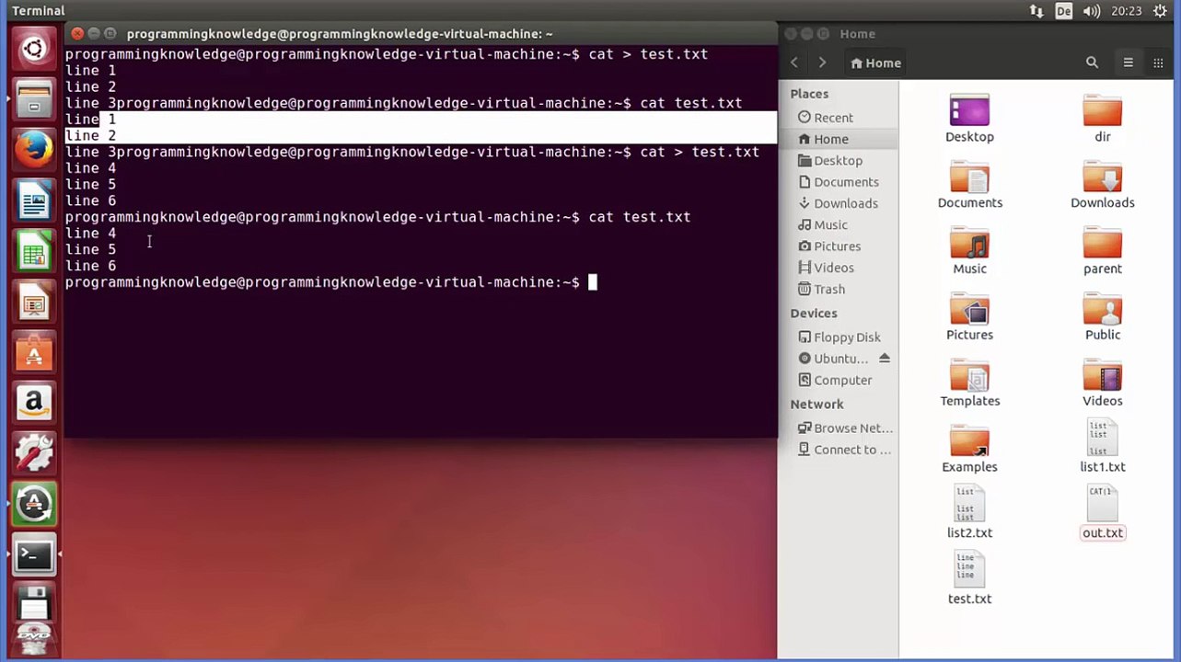This screenshot has width=1181, height=662.
Task: Eject the Ubuntu device
Action: pyautogui.click(x=885, y=359)
